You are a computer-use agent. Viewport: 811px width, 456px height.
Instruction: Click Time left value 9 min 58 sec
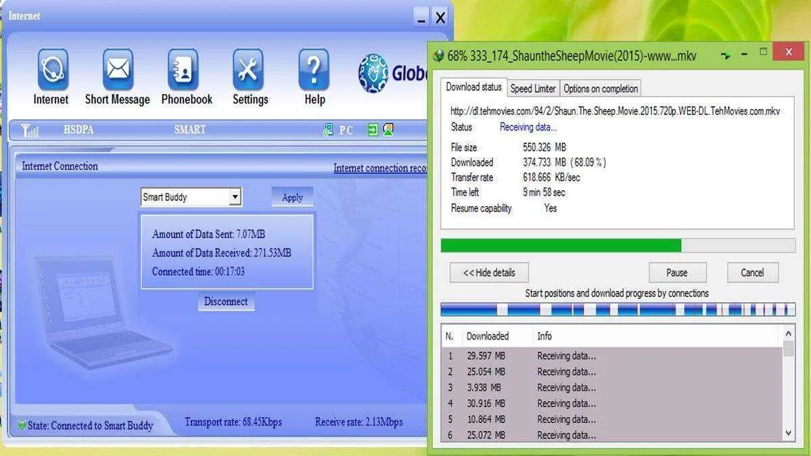(x=544, y=193)
